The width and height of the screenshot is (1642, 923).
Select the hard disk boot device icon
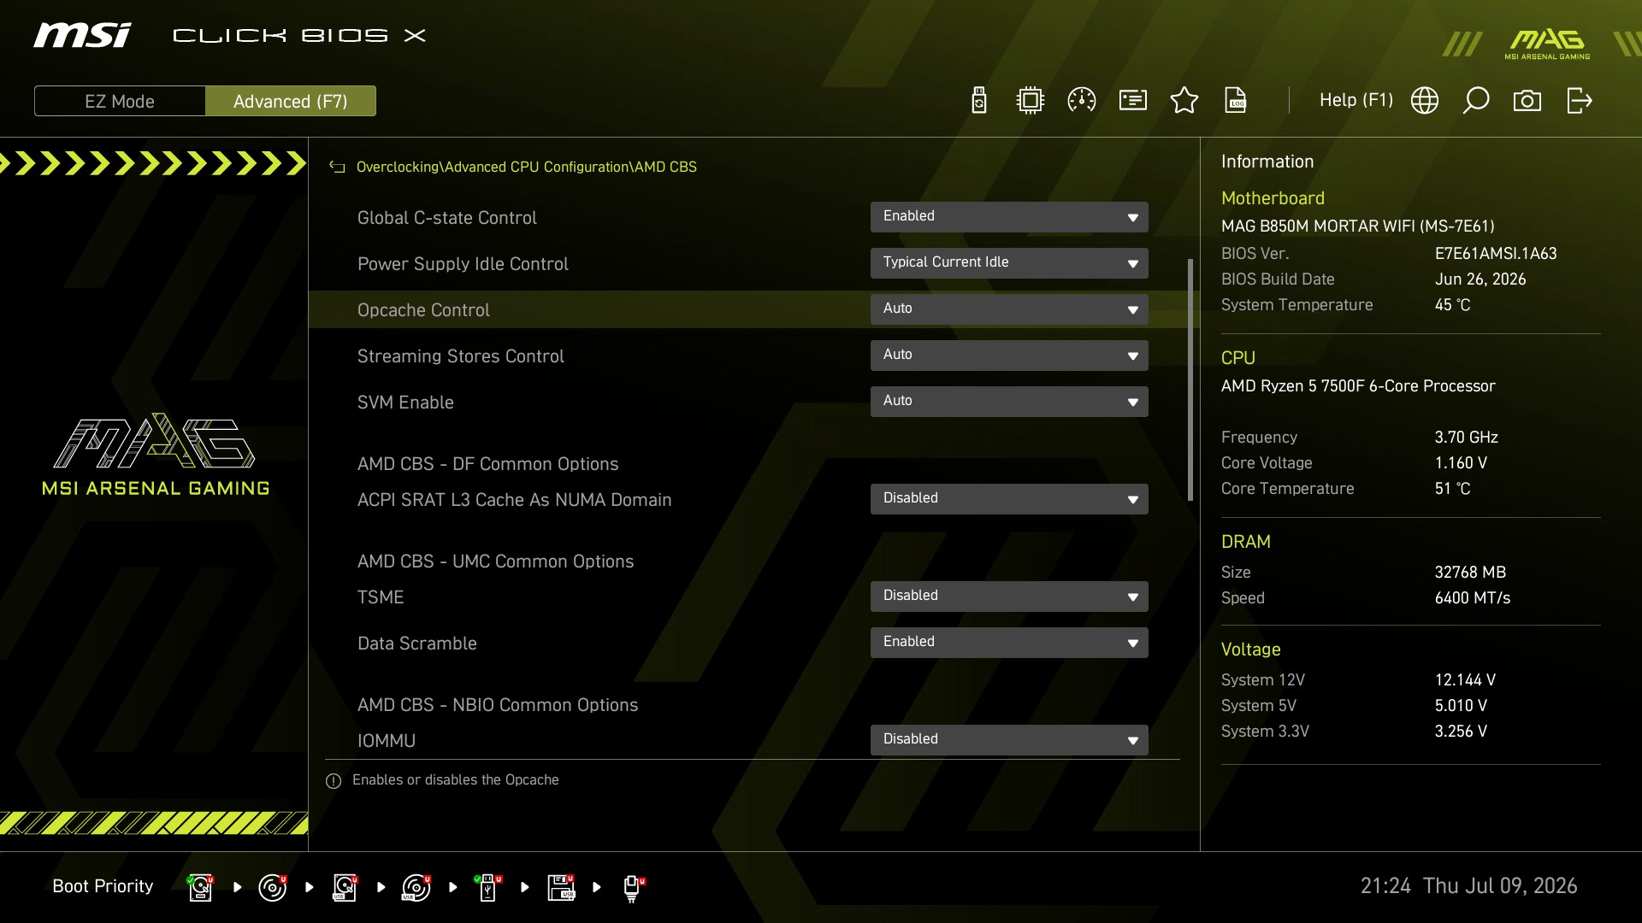point(201,887)
